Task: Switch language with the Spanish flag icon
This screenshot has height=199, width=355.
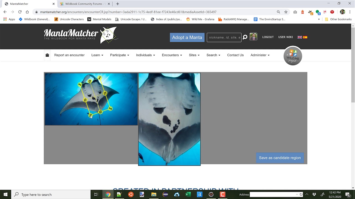Action: [305, 37]
